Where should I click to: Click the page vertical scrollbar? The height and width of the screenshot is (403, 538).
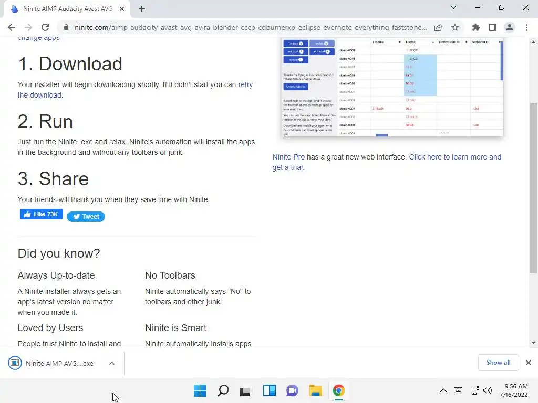coord(533,188)
